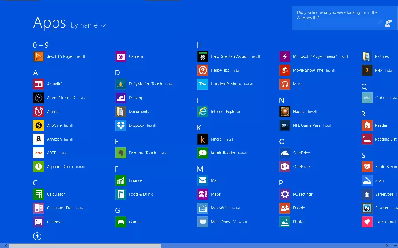Viewport: 398px width, 248px height.
Task: Click the HundredPushups label
Action: 226,84
